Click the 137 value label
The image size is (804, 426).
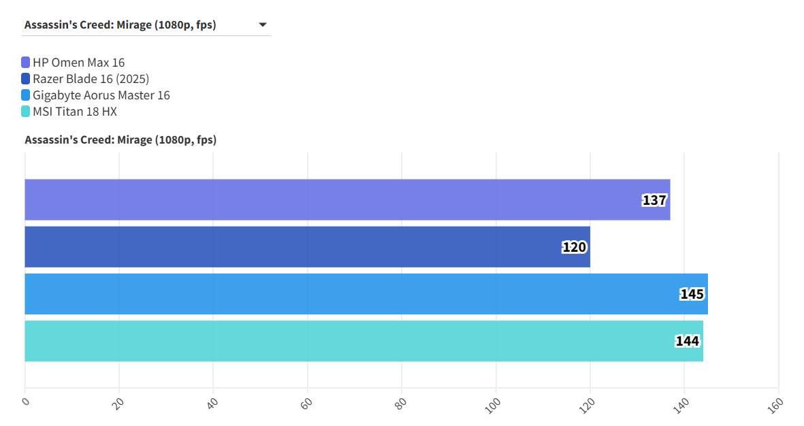click(654, 200)
